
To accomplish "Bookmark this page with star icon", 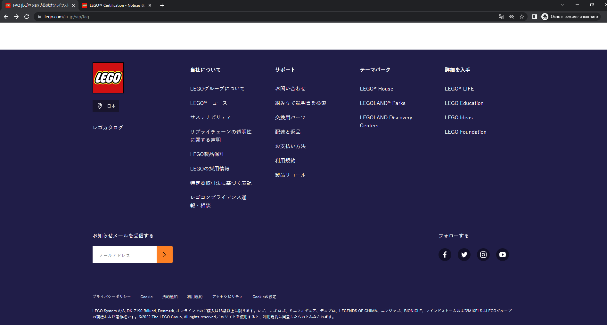I will pyautogui.click(x=522, y=17).
